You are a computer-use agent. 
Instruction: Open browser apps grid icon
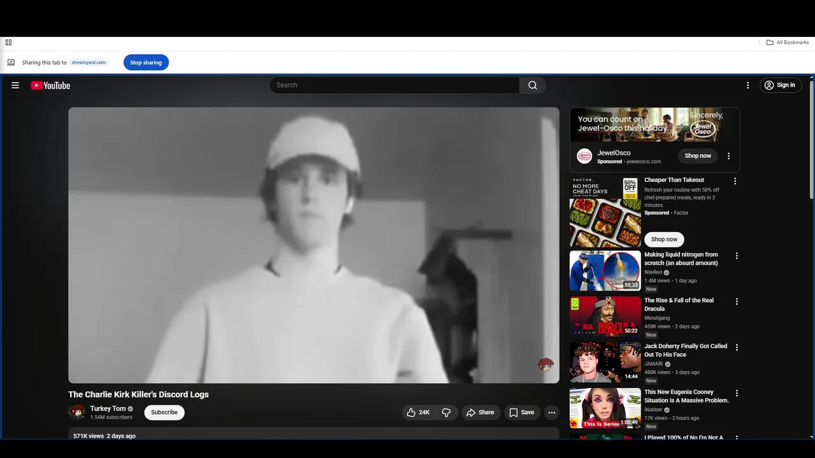click(8, 43)
